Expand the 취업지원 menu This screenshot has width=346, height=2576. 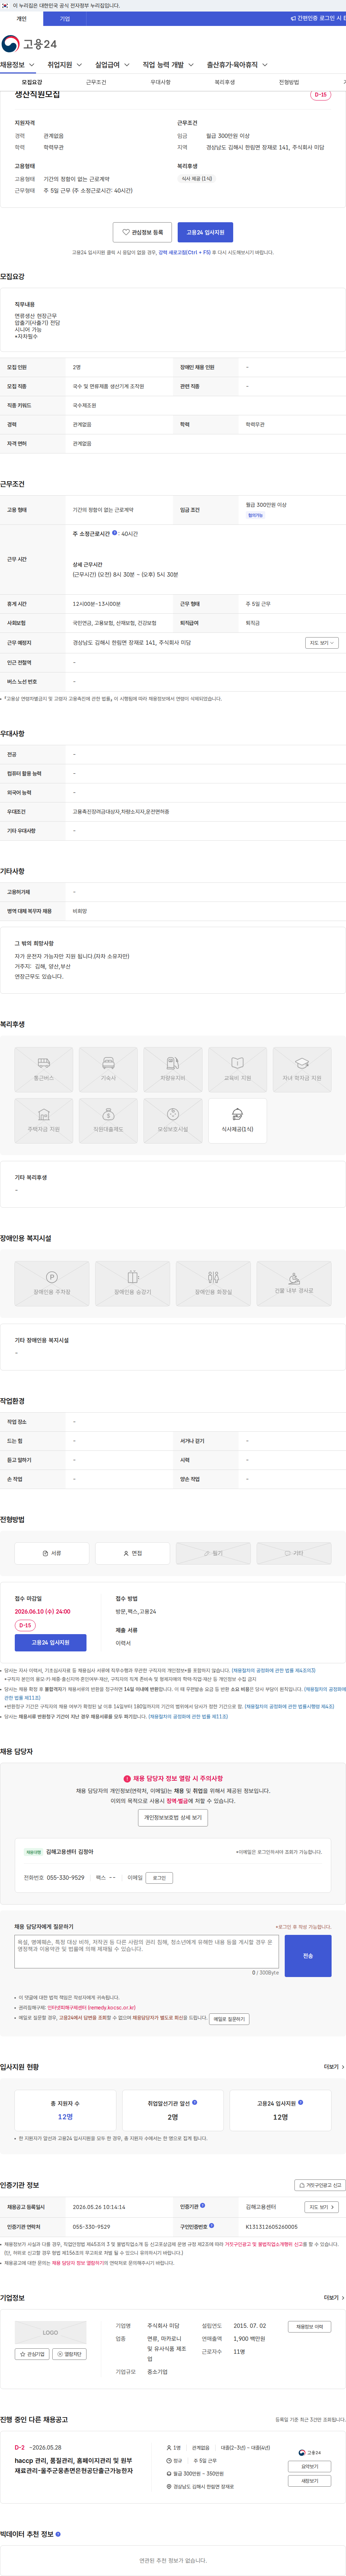65,65
